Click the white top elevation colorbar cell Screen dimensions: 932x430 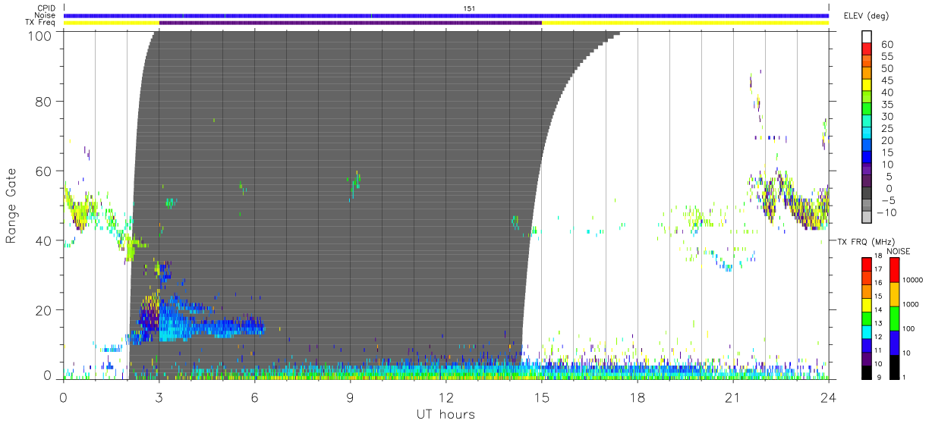(868, 37)
